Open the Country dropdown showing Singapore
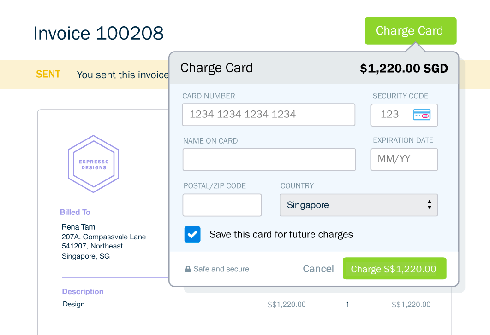Screen dimensions: 490x335 [x=359, y=205]
